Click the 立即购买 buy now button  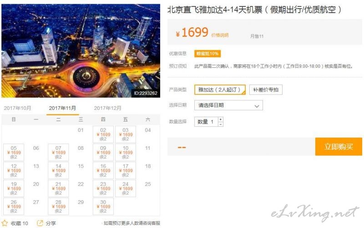click(x=339, y=146)
